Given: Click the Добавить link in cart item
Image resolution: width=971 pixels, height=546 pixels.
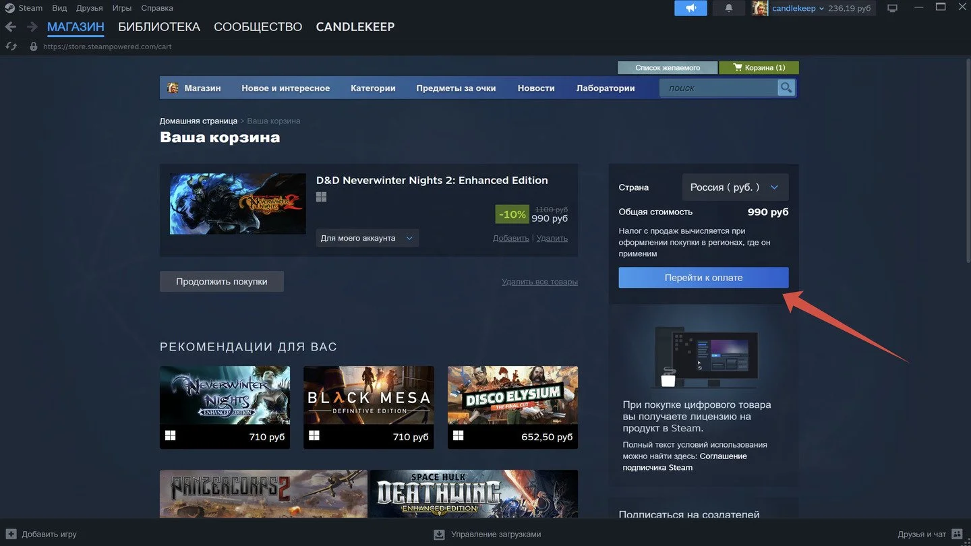Looking at the screenshot, I should pos(511,238).
